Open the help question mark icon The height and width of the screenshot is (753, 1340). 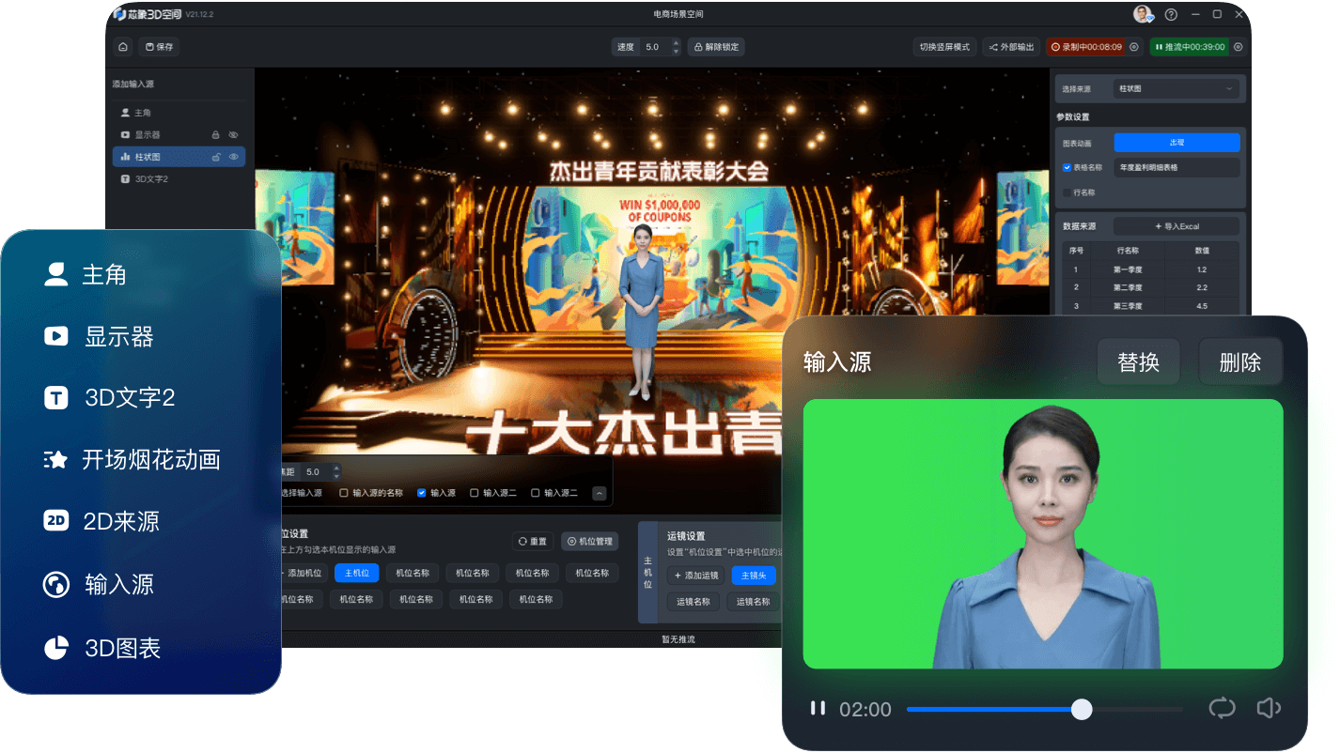tap(1171, 15)
